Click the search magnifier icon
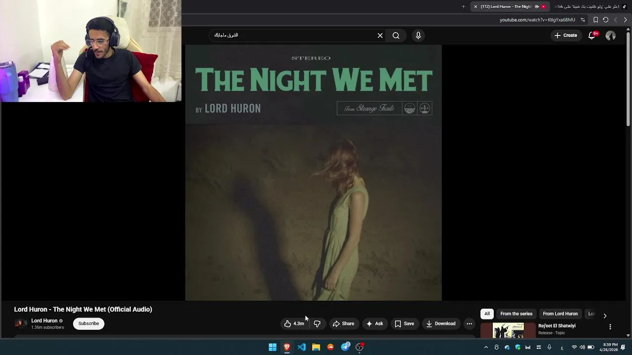The width and height of the screenshot is (632, 355). [396, 35]
